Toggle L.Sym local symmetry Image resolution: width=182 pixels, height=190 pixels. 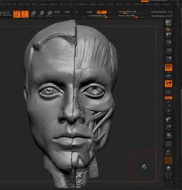(x=168, y=92)
